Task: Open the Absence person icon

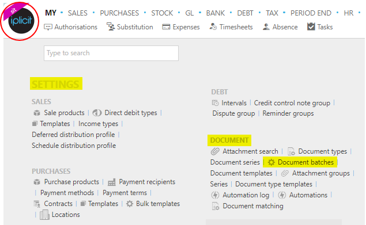Action: [x=266, y=27]
